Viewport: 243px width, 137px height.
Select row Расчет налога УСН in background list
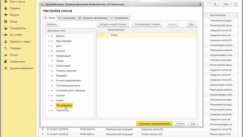coord(139,134)
